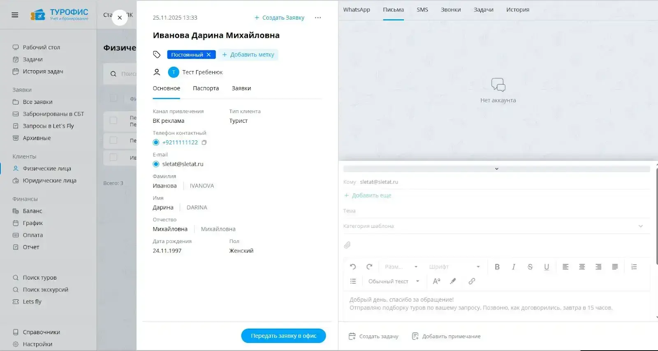658x351 pixels.
Task: Apply strikethrough formatting
Action: (530, 267)
